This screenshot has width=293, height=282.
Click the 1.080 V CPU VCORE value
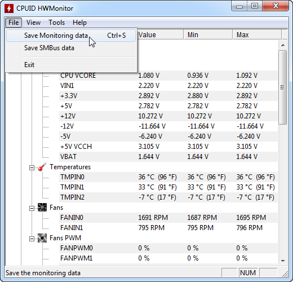click(149, 76)
